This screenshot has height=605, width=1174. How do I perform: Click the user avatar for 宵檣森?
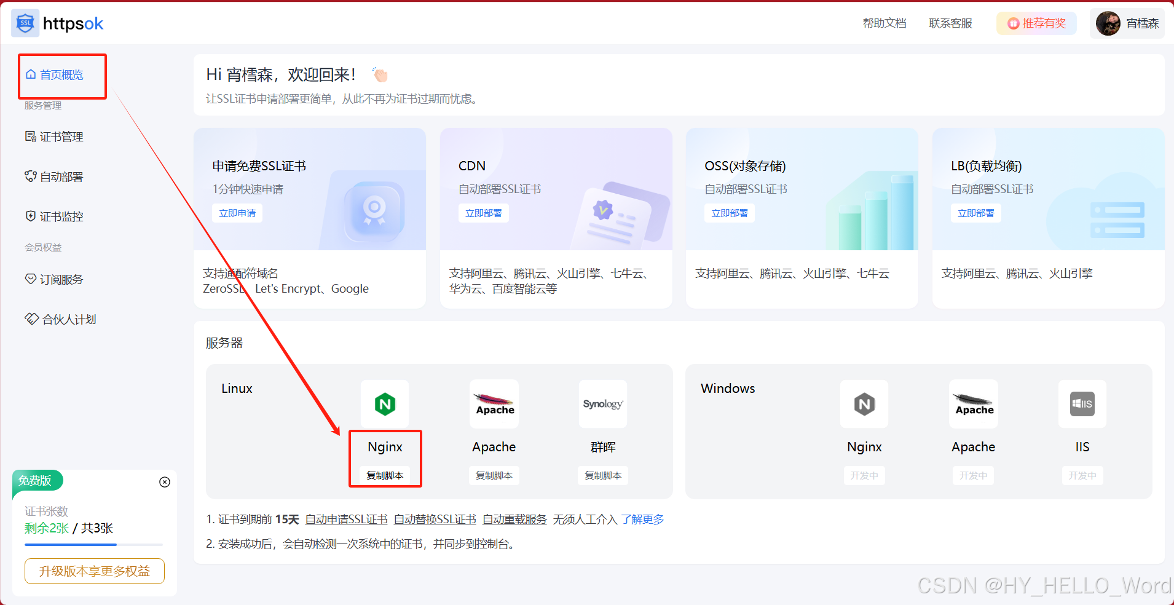1108,23
